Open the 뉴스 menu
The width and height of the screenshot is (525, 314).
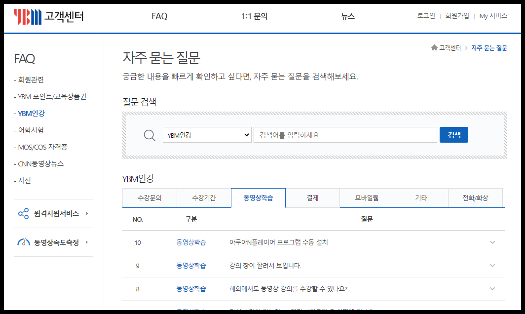(x=347, y=16)
